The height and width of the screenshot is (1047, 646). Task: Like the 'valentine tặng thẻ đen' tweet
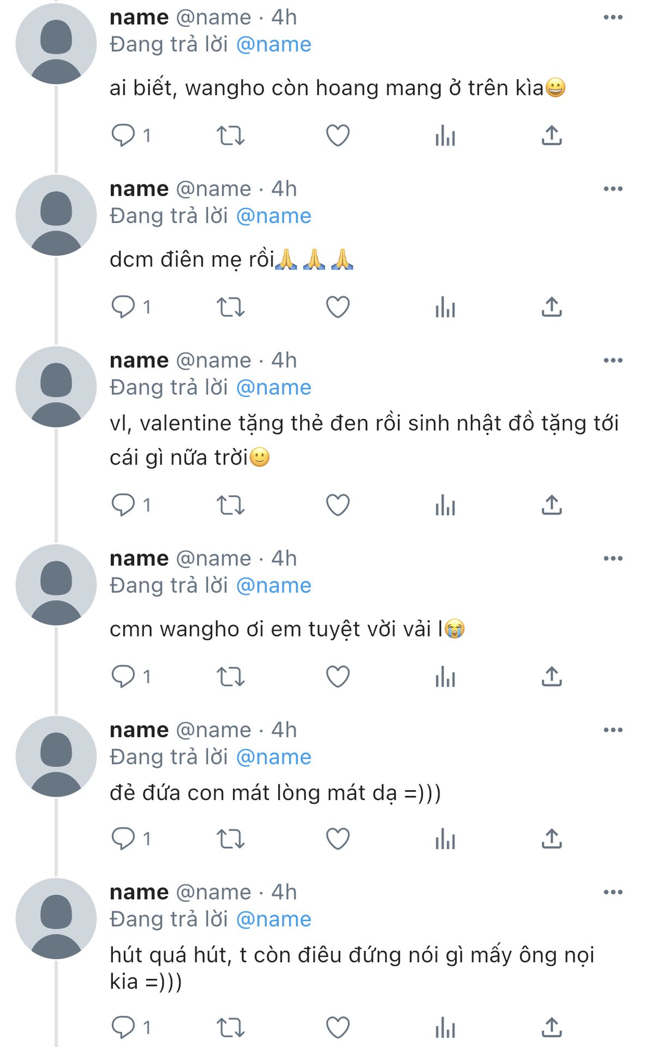(x=338, y=505)
